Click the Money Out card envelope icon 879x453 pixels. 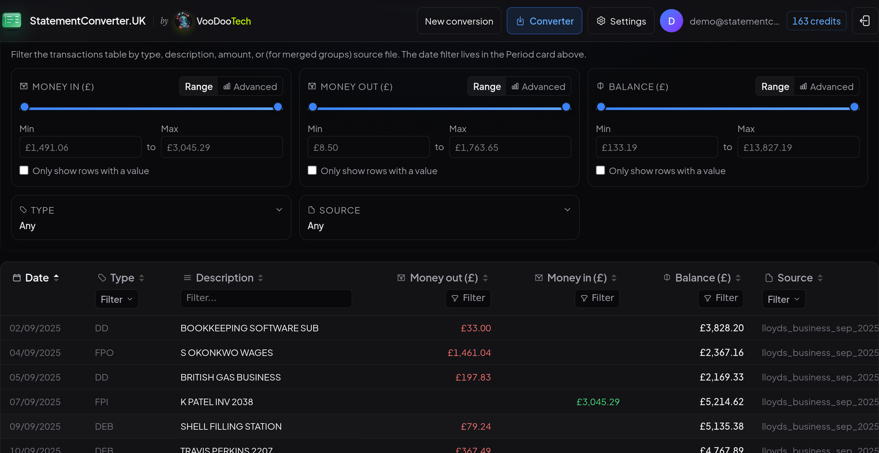click(x=312, y=86)
